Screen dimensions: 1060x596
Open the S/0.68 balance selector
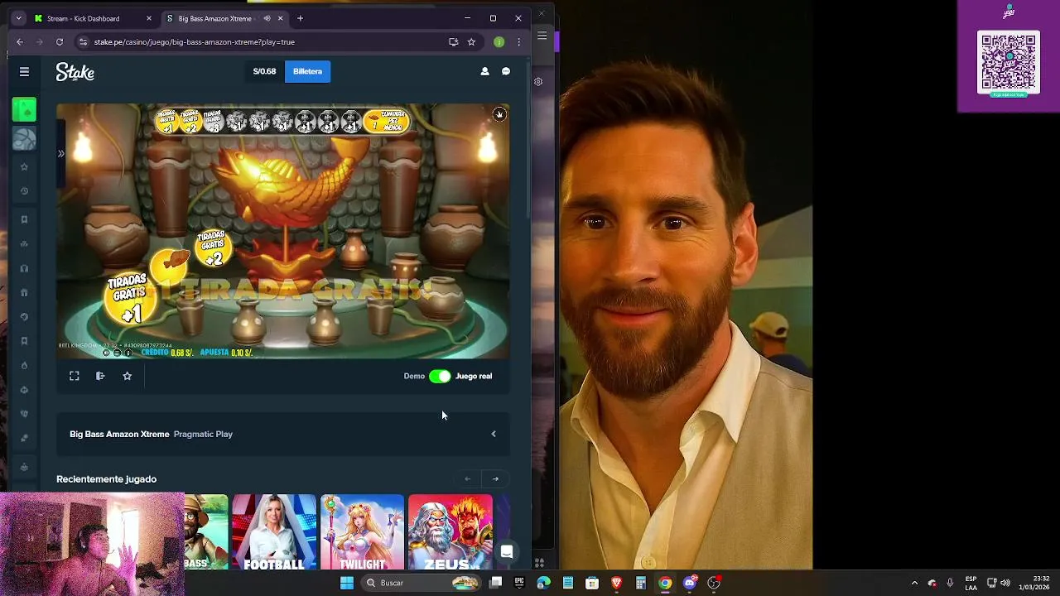tap(264, 71)
